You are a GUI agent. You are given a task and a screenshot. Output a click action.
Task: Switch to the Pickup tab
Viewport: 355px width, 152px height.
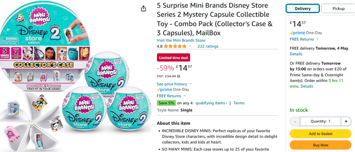coord(338,9)
